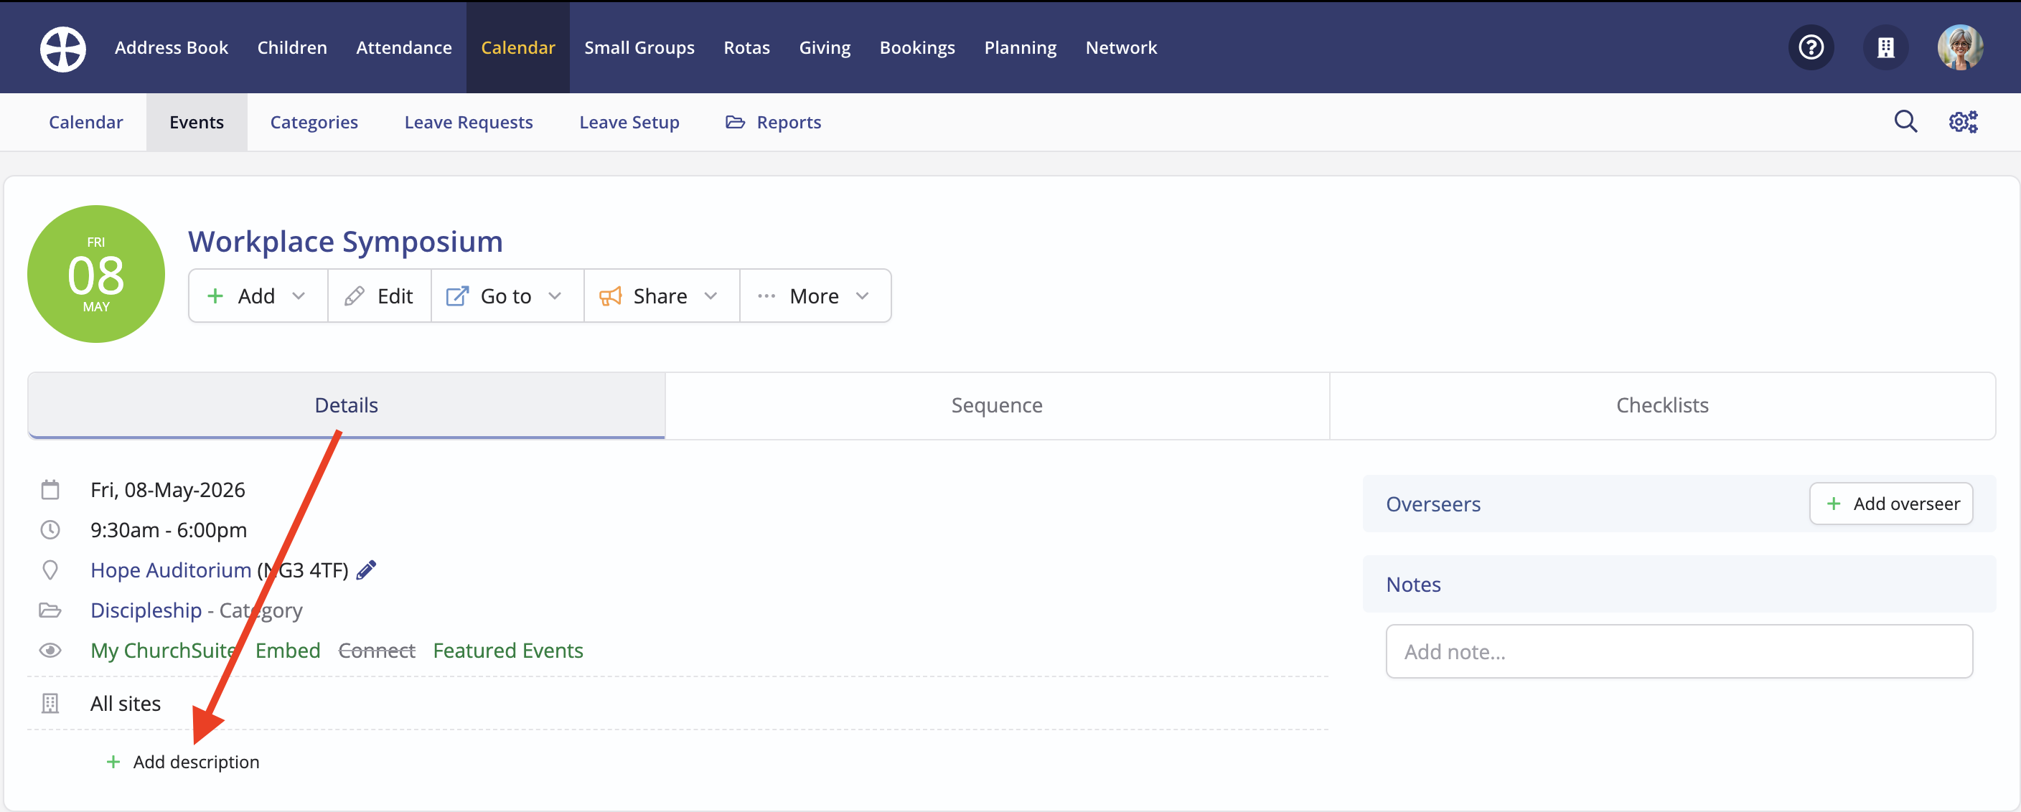The width and height of the screenshot is (2021, 812).
Task: Click the Edit button
Action: 380,296
